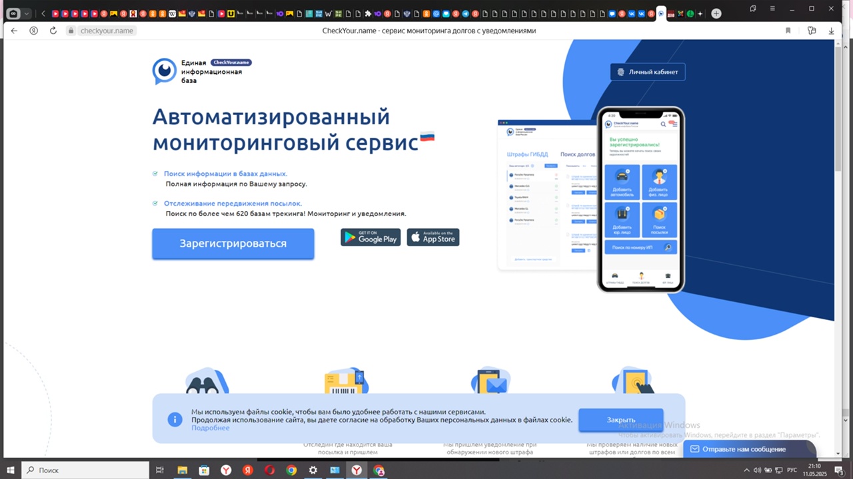Launch Opera from the taskbar
Screen dimensions: 853x479
point(269,470)
